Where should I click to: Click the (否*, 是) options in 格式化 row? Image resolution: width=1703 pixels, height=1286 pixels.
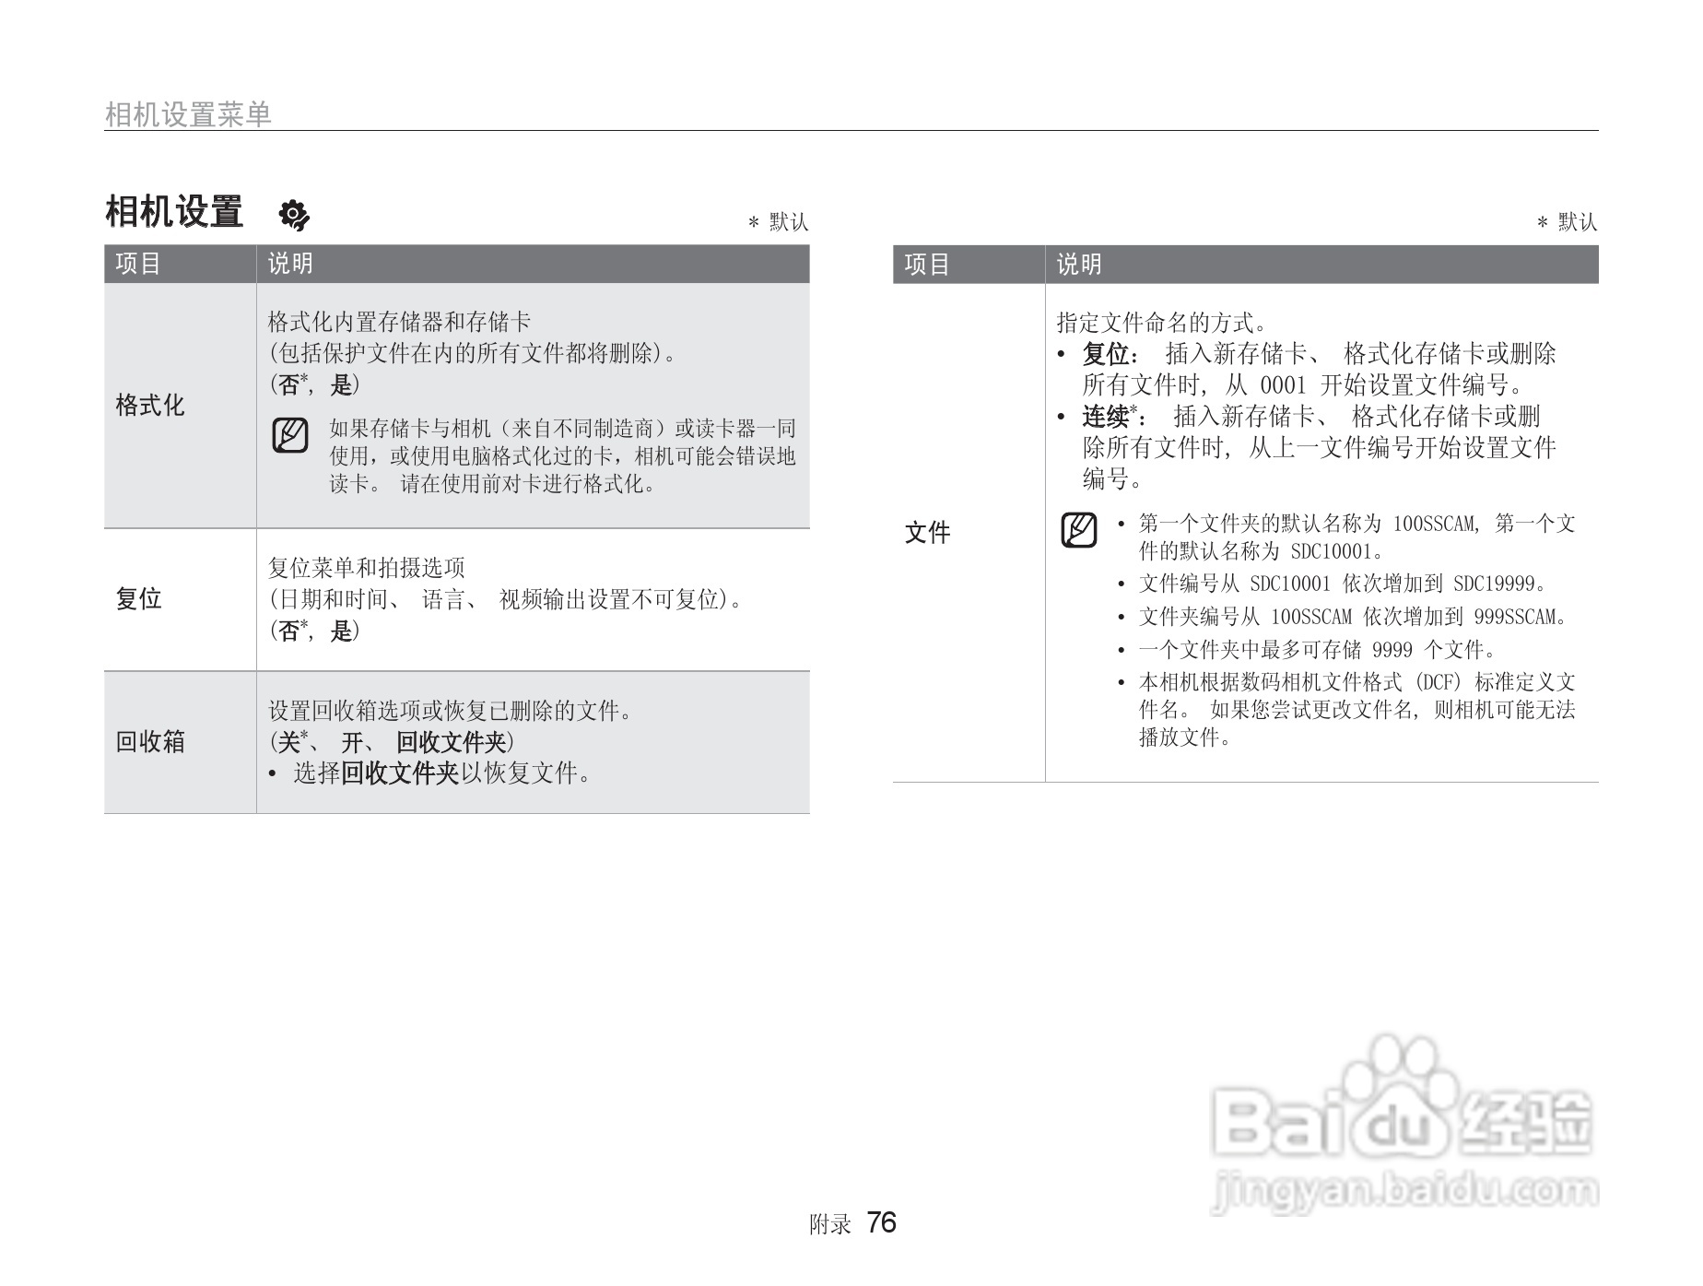314,384
